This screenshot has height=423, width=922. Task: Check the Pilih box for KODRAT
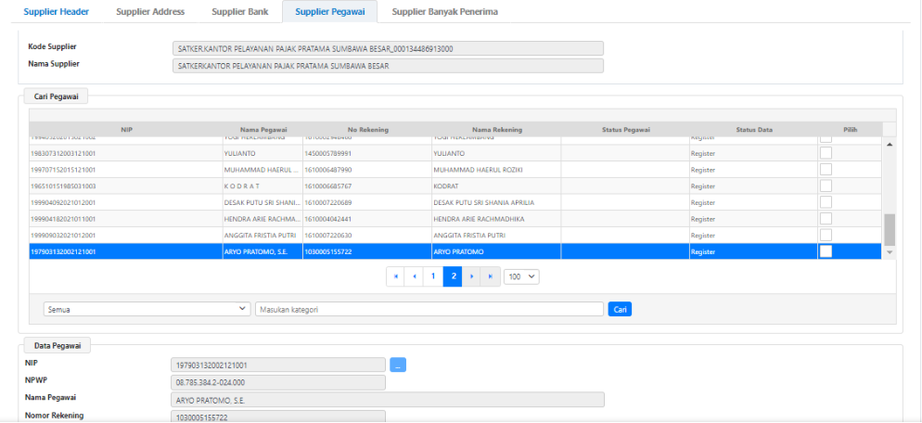(826, 186)
